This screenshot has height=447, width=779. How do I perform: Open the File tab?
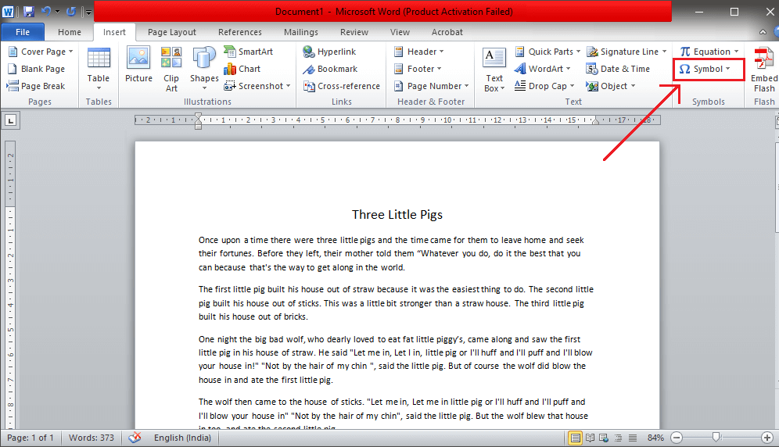(x=23, y=32)
